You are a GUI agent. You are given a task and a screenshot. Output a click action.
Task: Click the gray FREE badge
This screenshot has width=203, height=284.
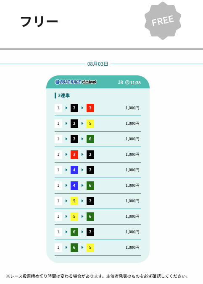point(163,21)
